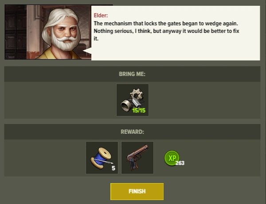The width and height of the screenshot is (266, 204).
Task: Click the FINISH button
Action: click(x=137, y=192)
